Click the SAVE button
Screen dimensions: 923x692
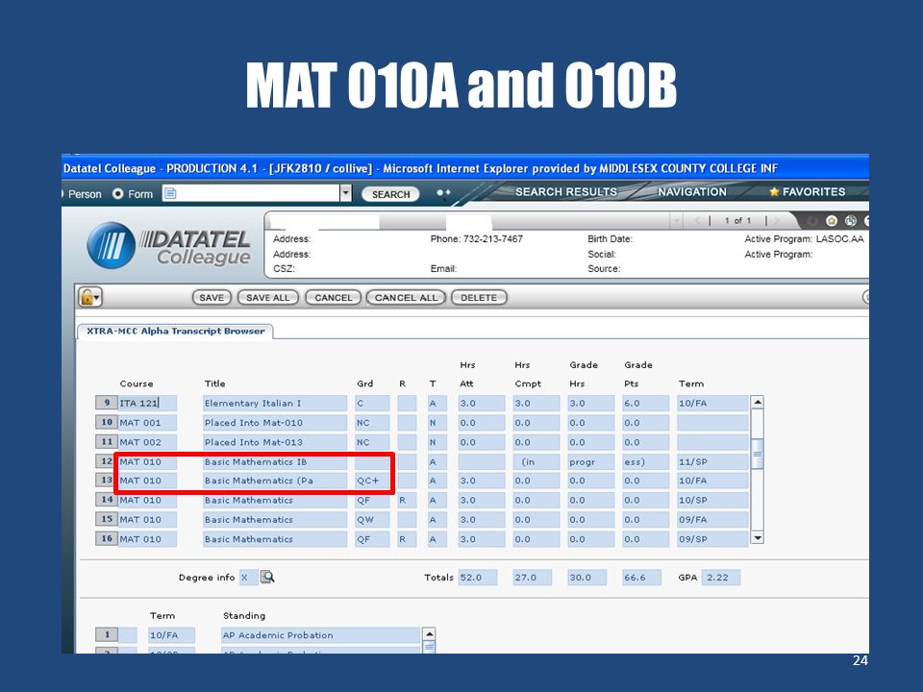tap(212, 298)
